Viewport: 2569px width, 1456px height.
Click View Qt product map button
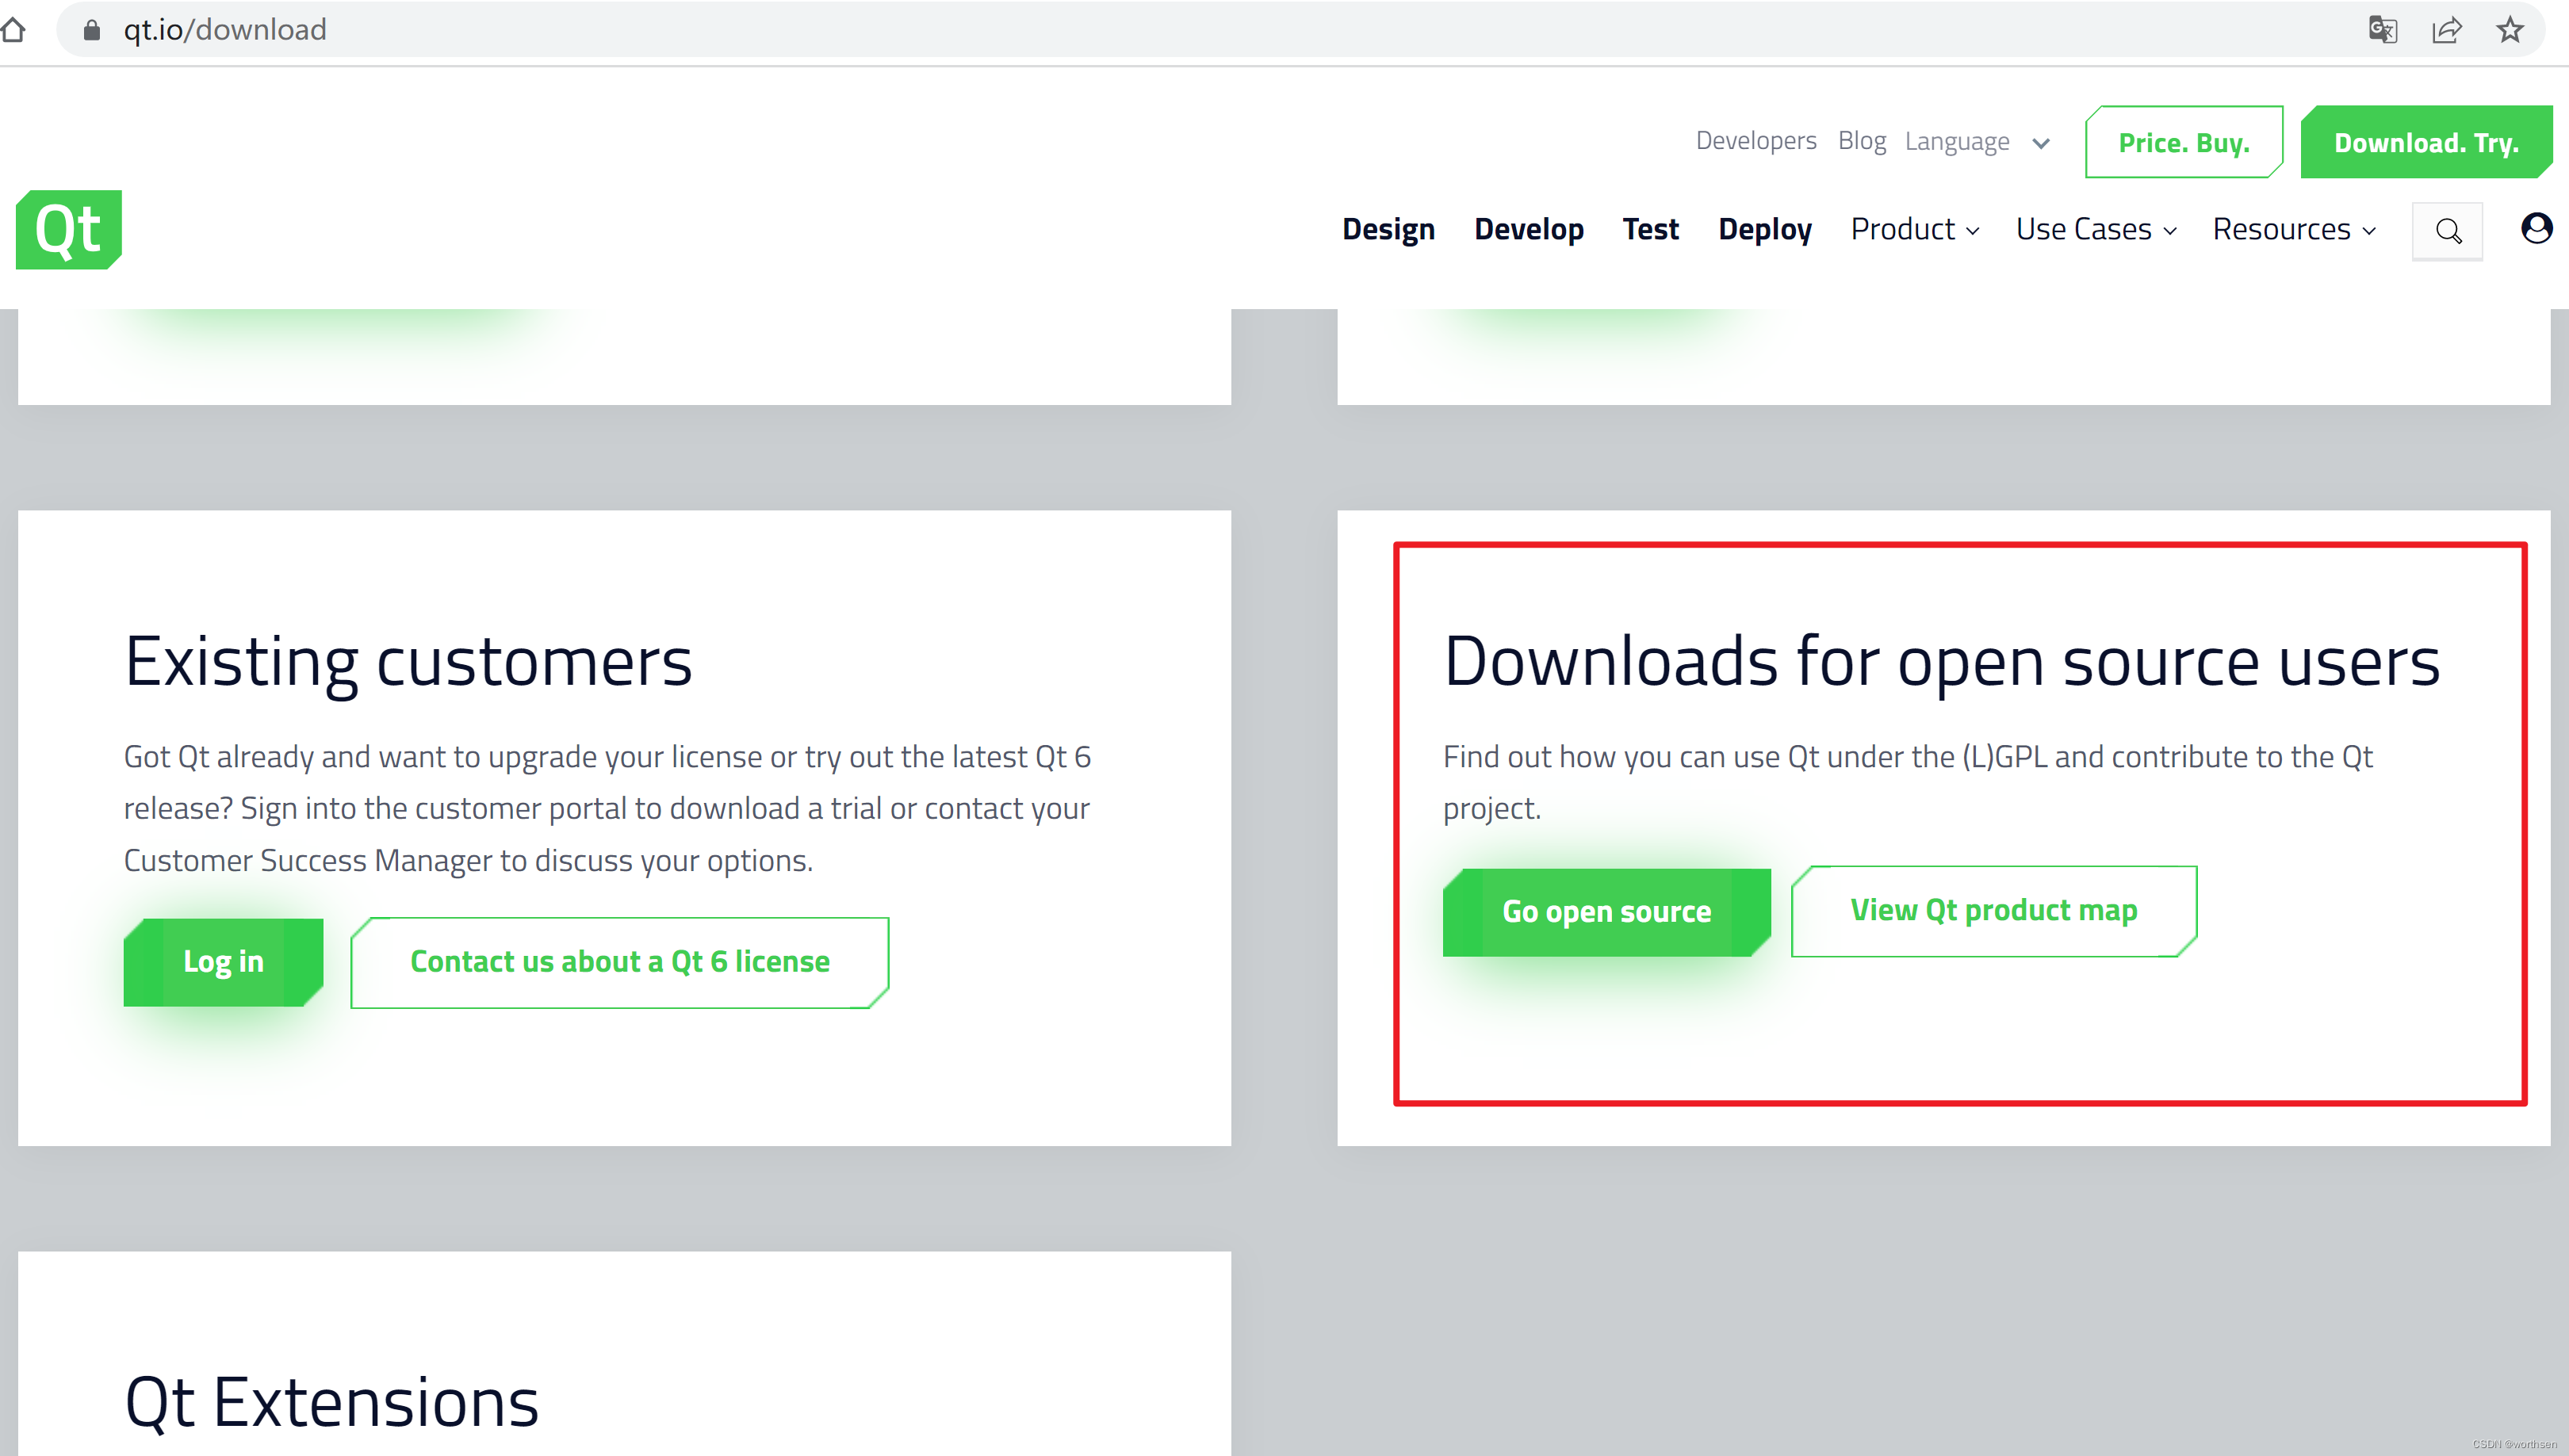[x=1993, y=910]
